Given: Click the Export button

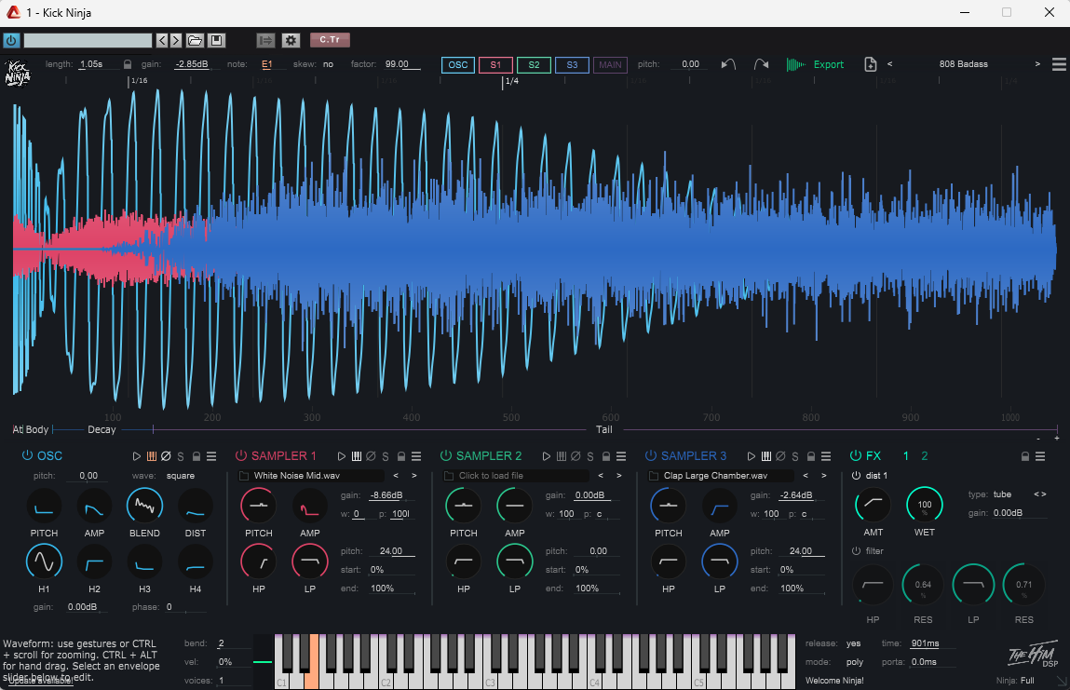Looking at the screenshot, I should tap(827, 64).
